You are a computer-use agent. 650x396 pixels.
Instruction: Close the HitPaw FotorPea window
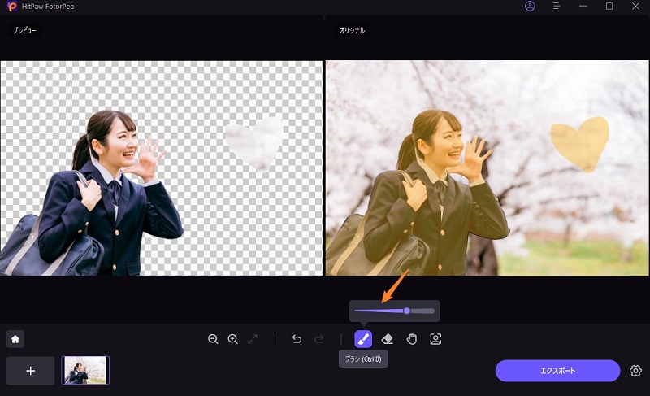(x=635, y=7)
